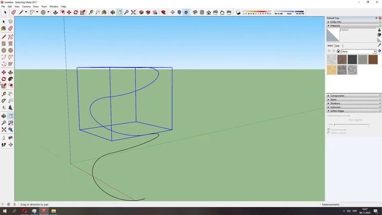Image resolution: width=382 pixels, height=215 pixels.
Task: Click the materials Forward arrow
Action: [334, 51]
